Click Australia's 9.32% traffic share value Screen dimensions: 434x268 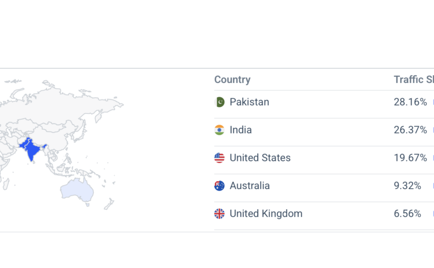[x=408, y=185]
